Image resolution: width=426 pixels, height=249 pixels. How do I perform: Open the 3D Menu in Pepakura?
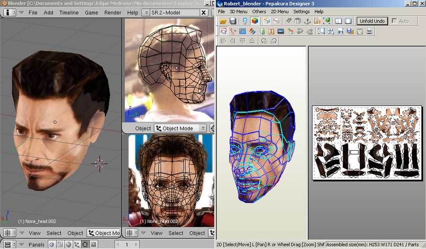pos(239,12)
